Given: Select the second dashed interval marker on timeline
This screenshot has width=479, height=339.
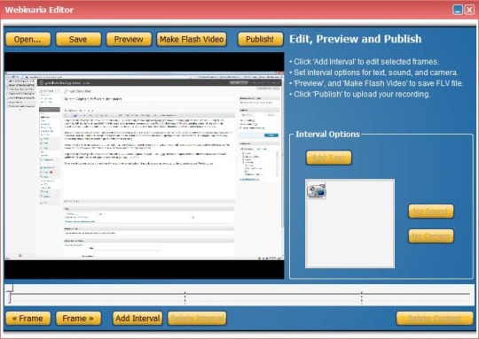Looking at the screenshot, I should (362, 298).
